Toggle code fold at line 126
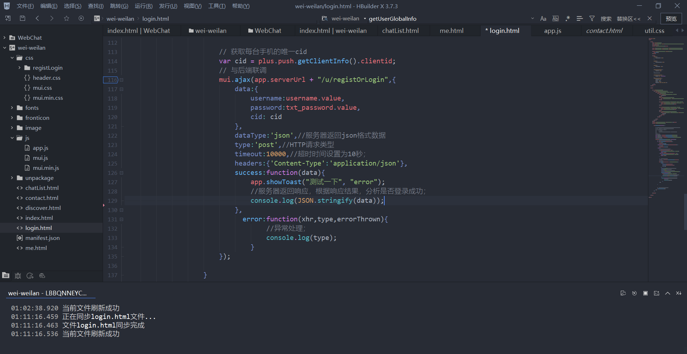Viewport: 687px width, 354px height. click(122, 173)
